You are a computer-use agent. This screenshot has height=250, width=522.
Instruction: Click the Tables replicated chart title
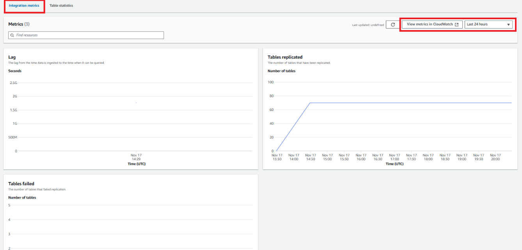(x=285, y=57)
